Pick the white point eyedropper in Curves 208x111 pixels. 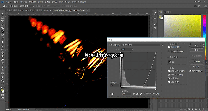(141, 94)
